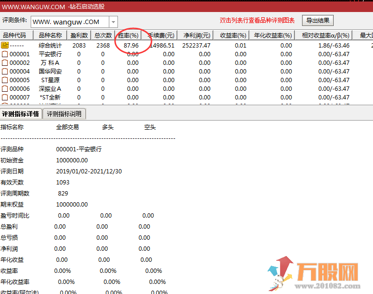Select the 综合统计 row label
The width and height of the screenshot is (373, 294).
point(50,45)
